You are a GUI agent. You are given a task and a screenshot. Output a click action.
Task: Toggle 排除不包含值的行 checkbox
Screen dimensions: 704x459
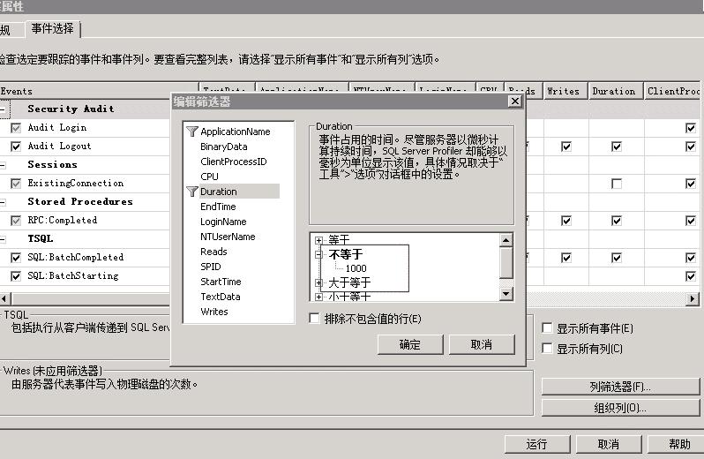[314, 319]
